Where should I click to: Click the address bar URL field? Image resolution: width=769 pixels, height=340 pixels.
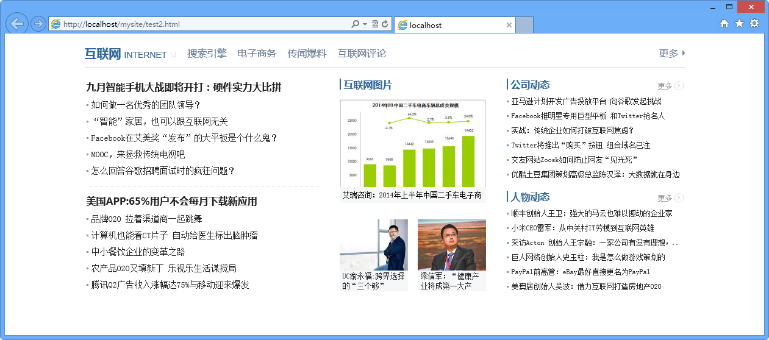[201, 24]
